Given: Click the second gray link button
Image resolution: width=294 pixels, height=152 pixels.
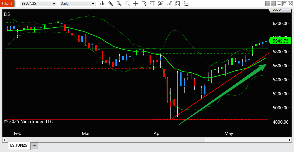Looking at the screenshot, I should click(x=273, y=4).
